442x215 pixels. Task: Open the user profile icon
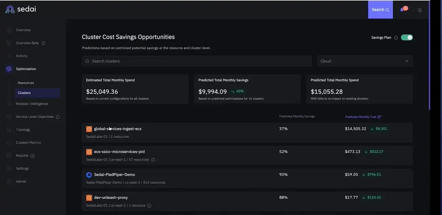tap(420, 10)
